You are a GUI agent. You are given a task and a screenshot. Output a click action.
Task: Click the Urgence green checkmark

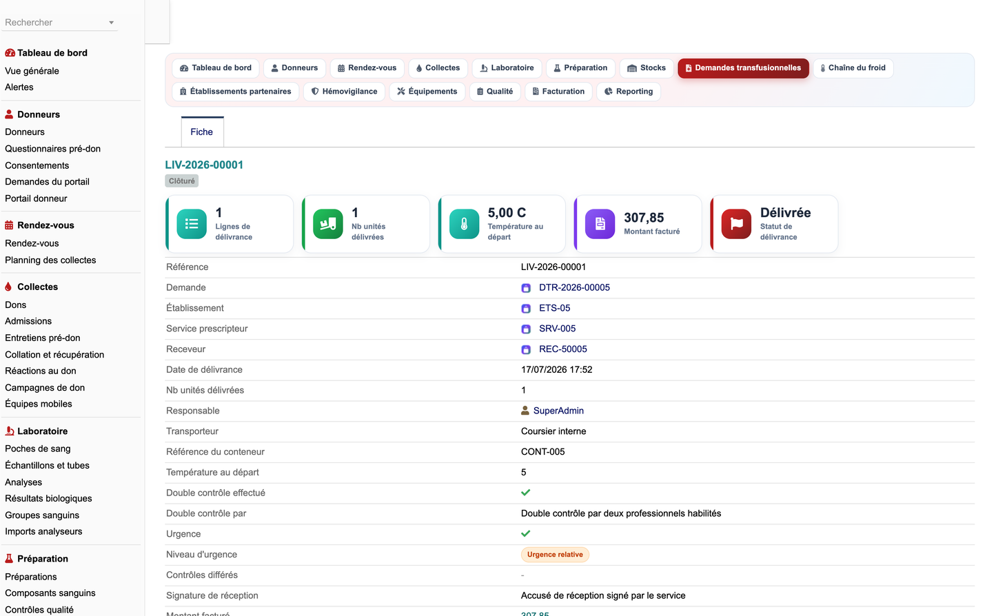coord(526,534)
